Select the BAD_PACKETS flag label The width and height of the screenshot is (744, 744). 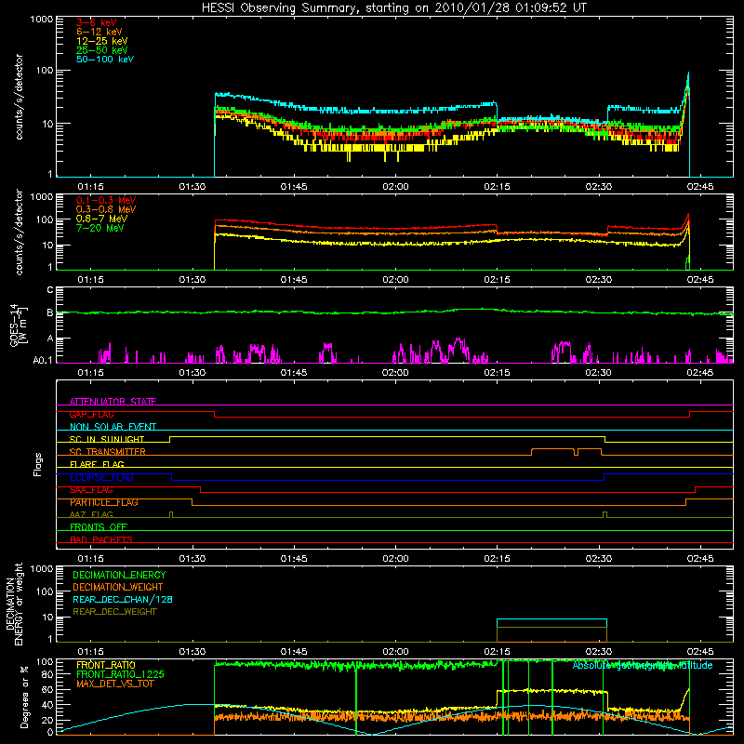(x=101, y=539)
